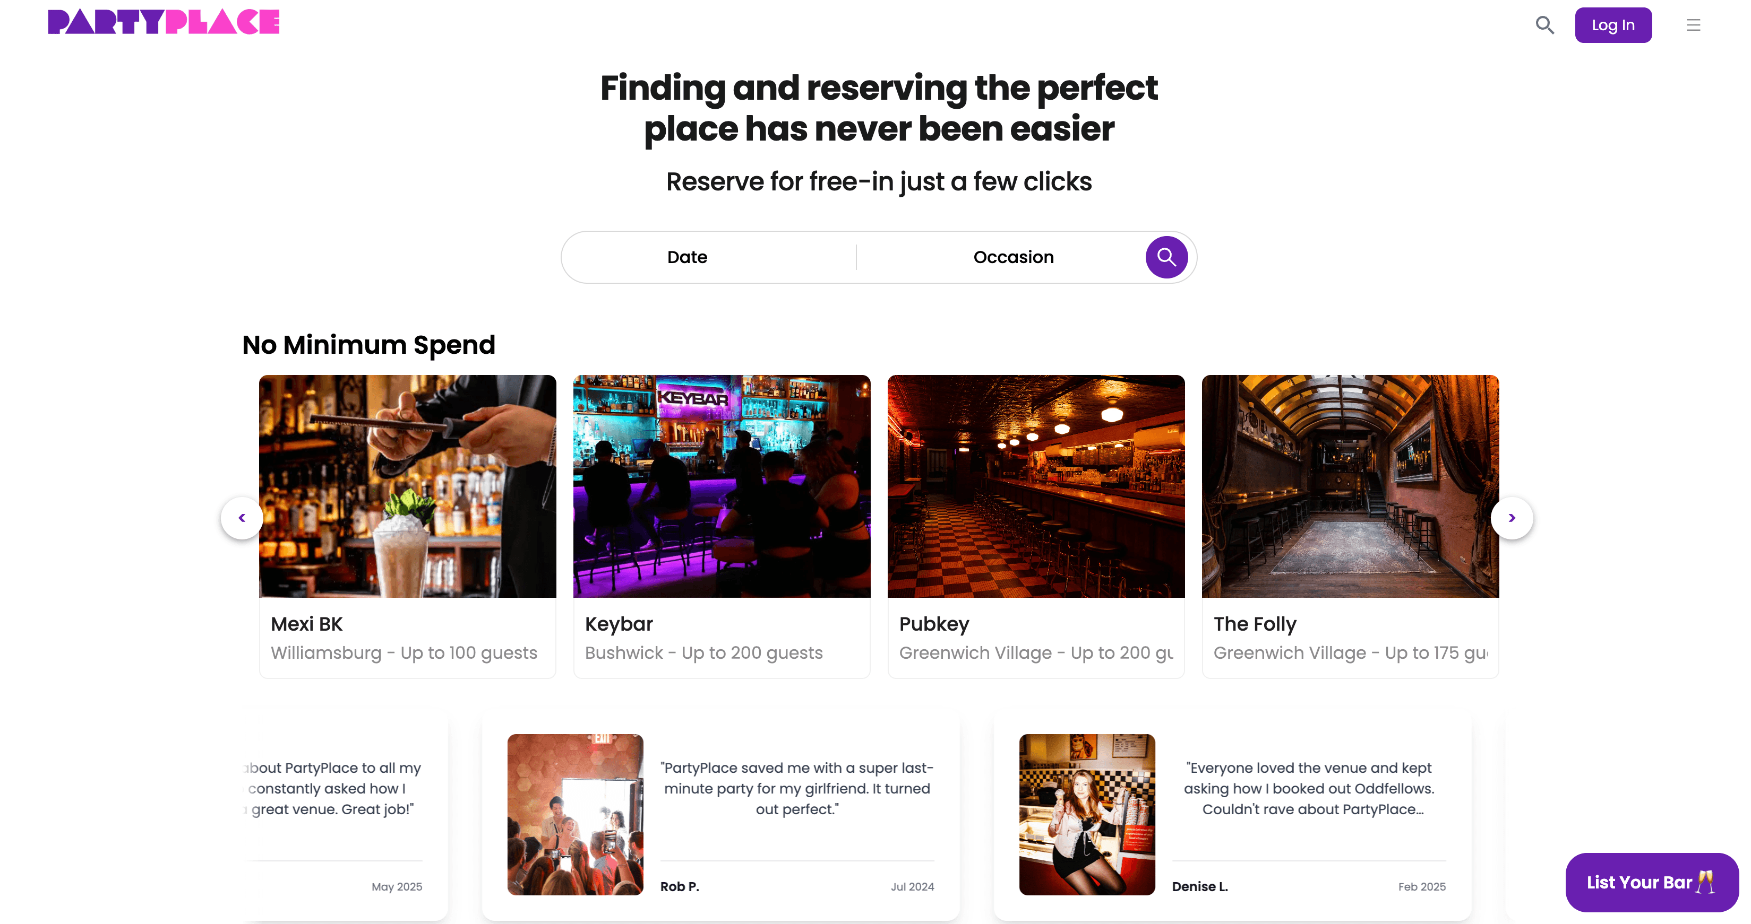Select Rob P.'s testimonial photo
Image resolution: width=1751 pixels, height=924 pixels.
(x=575, y=814)
